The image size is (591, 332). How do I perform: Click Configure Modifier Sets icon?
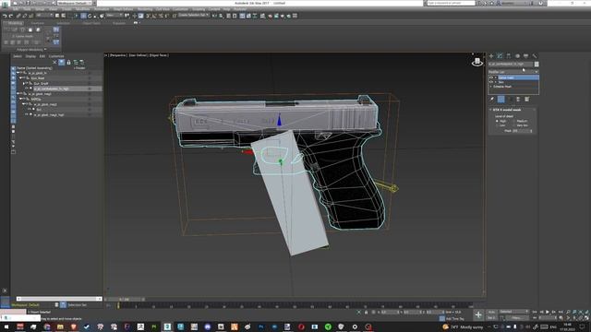point(527,100)
